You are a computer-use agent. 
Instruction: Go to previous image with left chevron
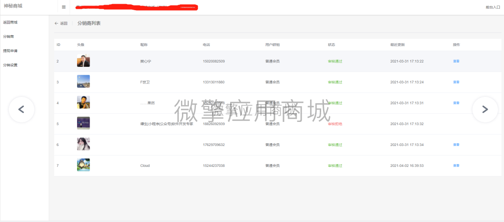pyautogui.click(x=21, y=109)
